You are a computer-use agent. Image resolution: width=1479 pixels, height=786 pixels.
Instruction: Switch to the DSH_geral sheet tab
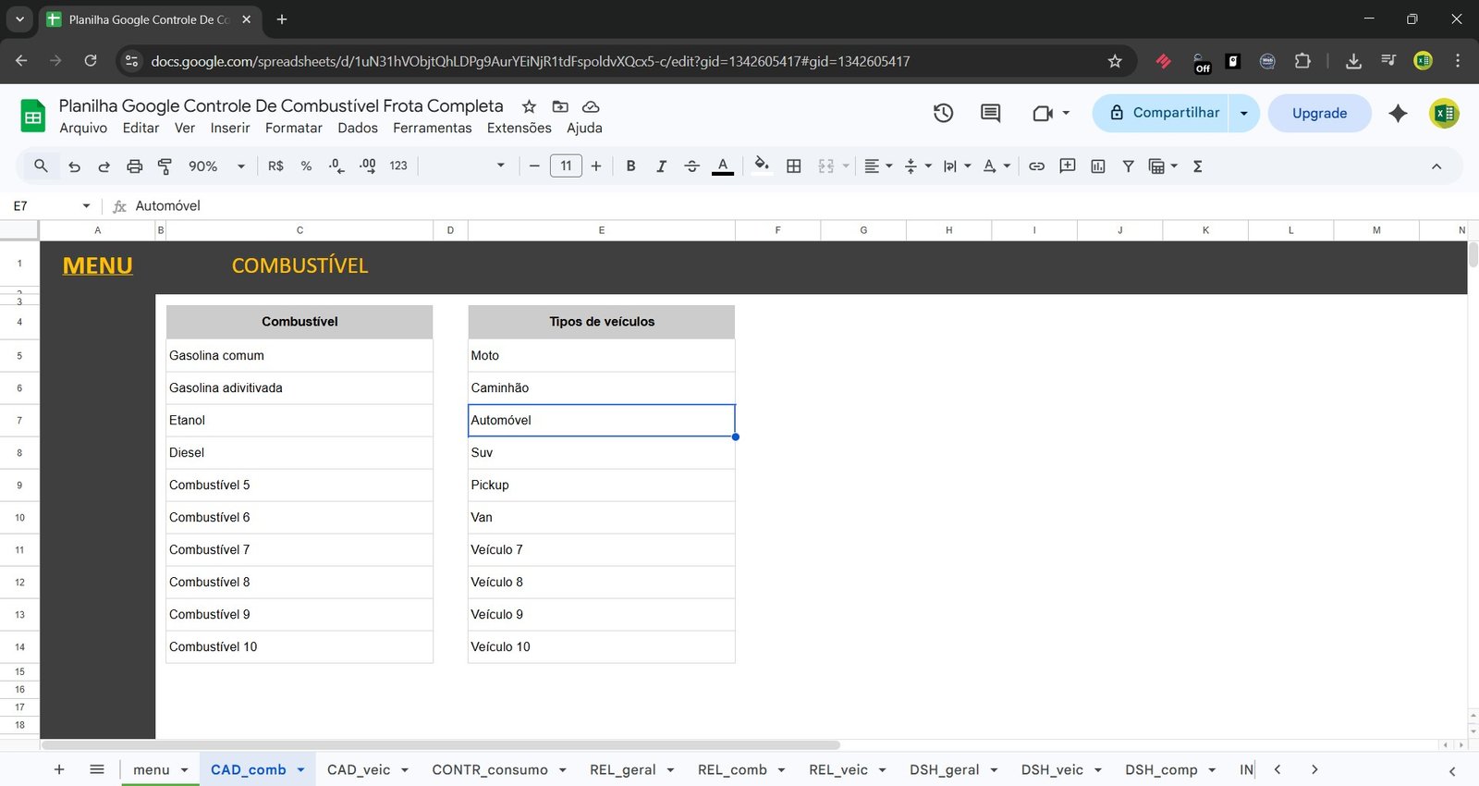945,769
